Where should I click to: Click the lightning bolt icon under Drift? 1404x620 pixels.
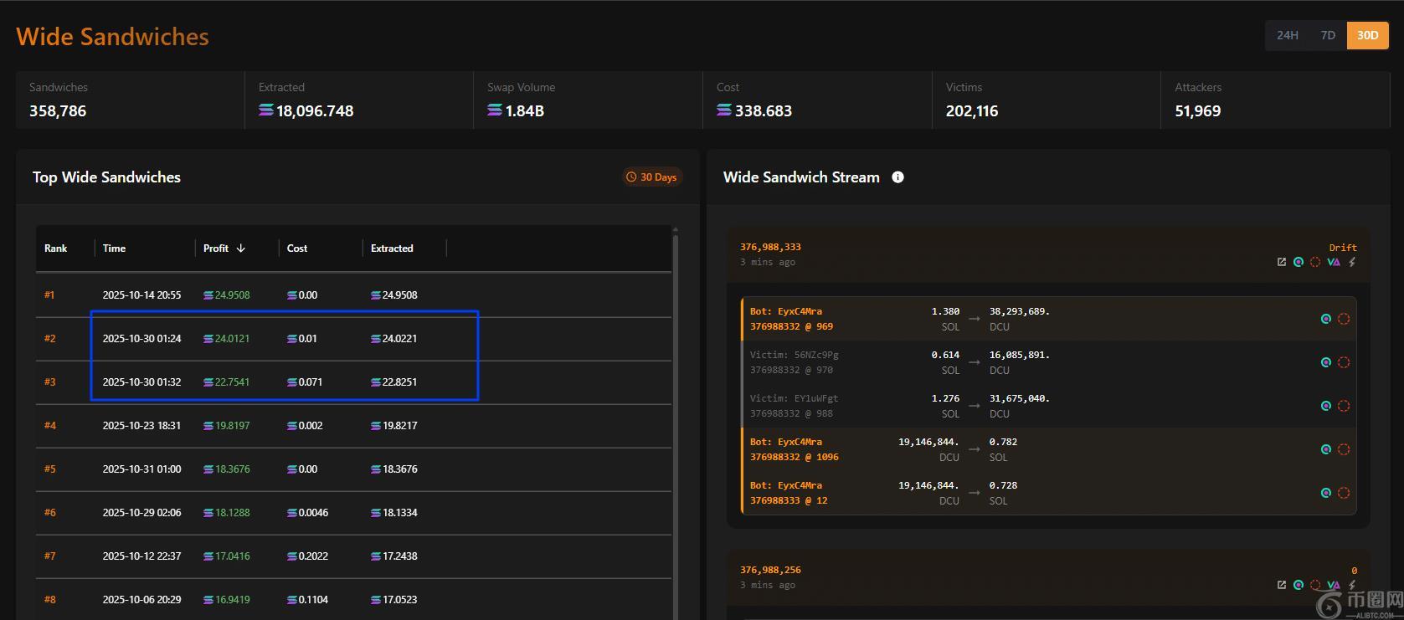click(1352, 262)
